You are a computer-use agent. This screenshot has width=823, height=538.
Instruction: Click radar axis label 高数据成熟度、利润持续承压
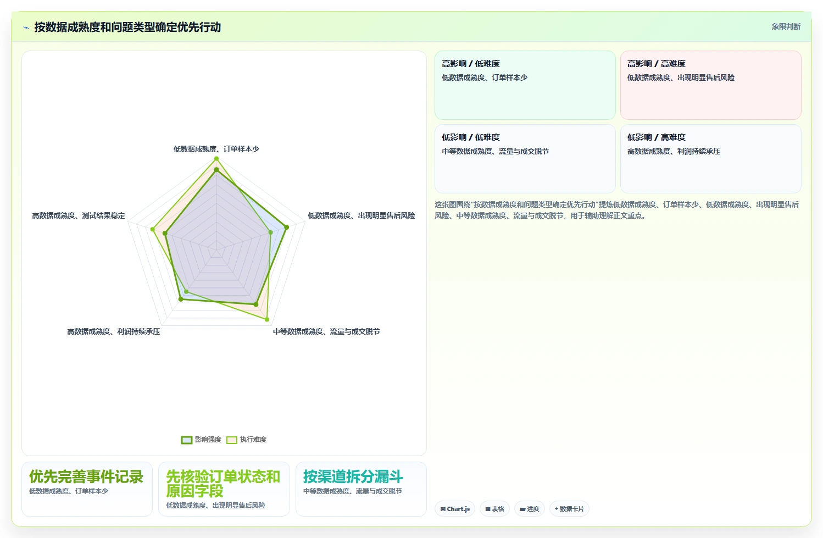(114, 331)
